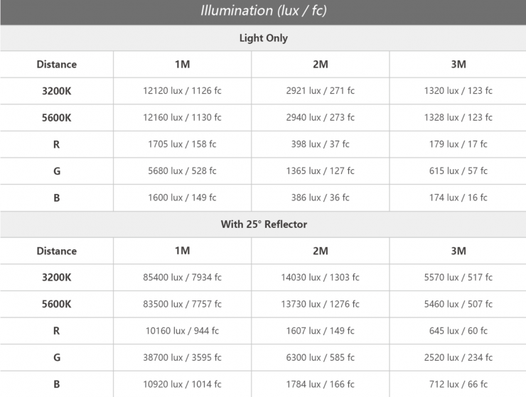
Task: Click the 1320 lux / 123 fc cell
Action: pos(458,91)
